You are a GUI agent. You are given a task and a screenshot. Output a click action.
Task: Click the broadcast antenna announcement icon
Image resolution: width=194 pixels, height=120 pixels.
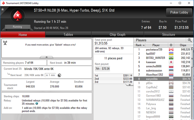point(5,43)
